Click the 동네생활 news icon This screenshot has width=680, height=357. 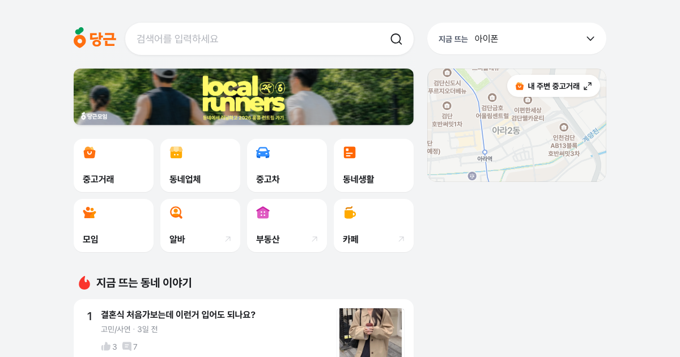(350, 152)
